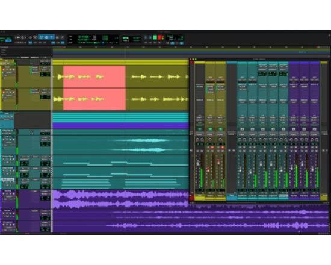Open the Vocal 2 track view selector dropdown
The height and width of the screenshot is (265, 331).
pyautogui.click(x=9, y=95)
